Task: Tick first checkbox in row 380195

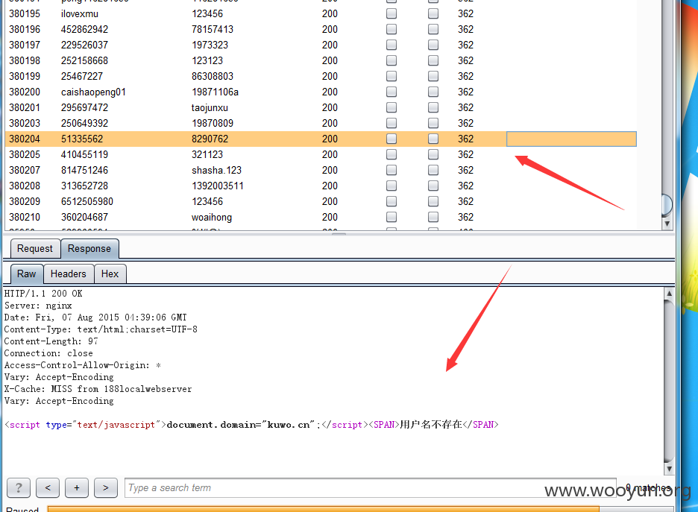Action: pos(392,14)
